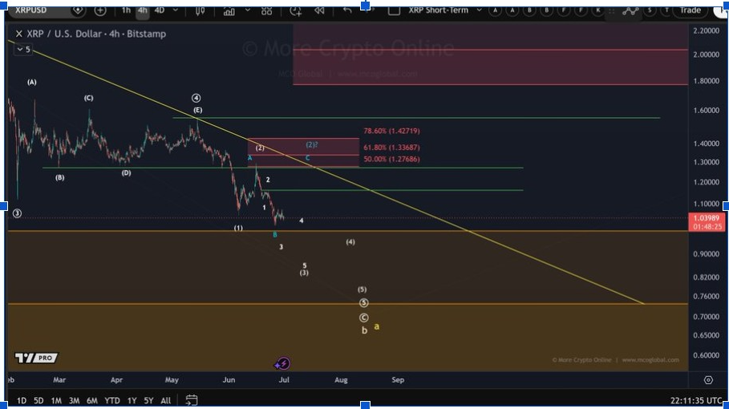The height and width of the screenshot is (409, 729).
Task: Click the second A circle favorite tool
Action: (x=512, y=10)
